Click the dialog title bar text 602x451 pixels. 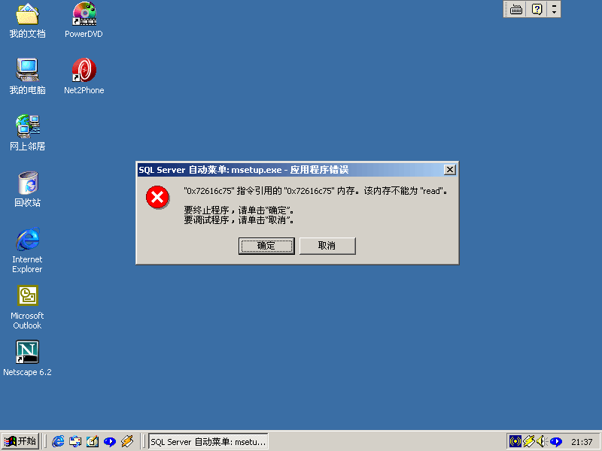point(243,170)
